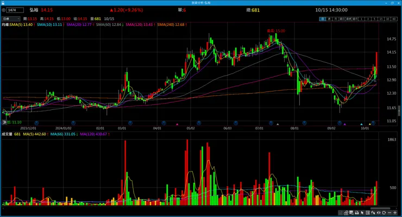Click the chart settings window icon in bottom toolbar

point(351,213)
